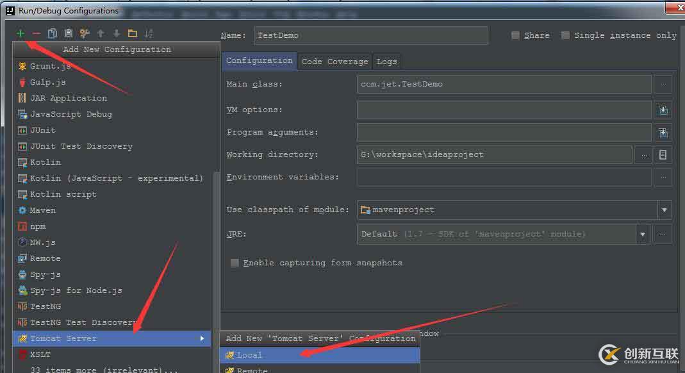Select TestNG Test Discovery entry
The image size is (685, 373).
point(113,323)
